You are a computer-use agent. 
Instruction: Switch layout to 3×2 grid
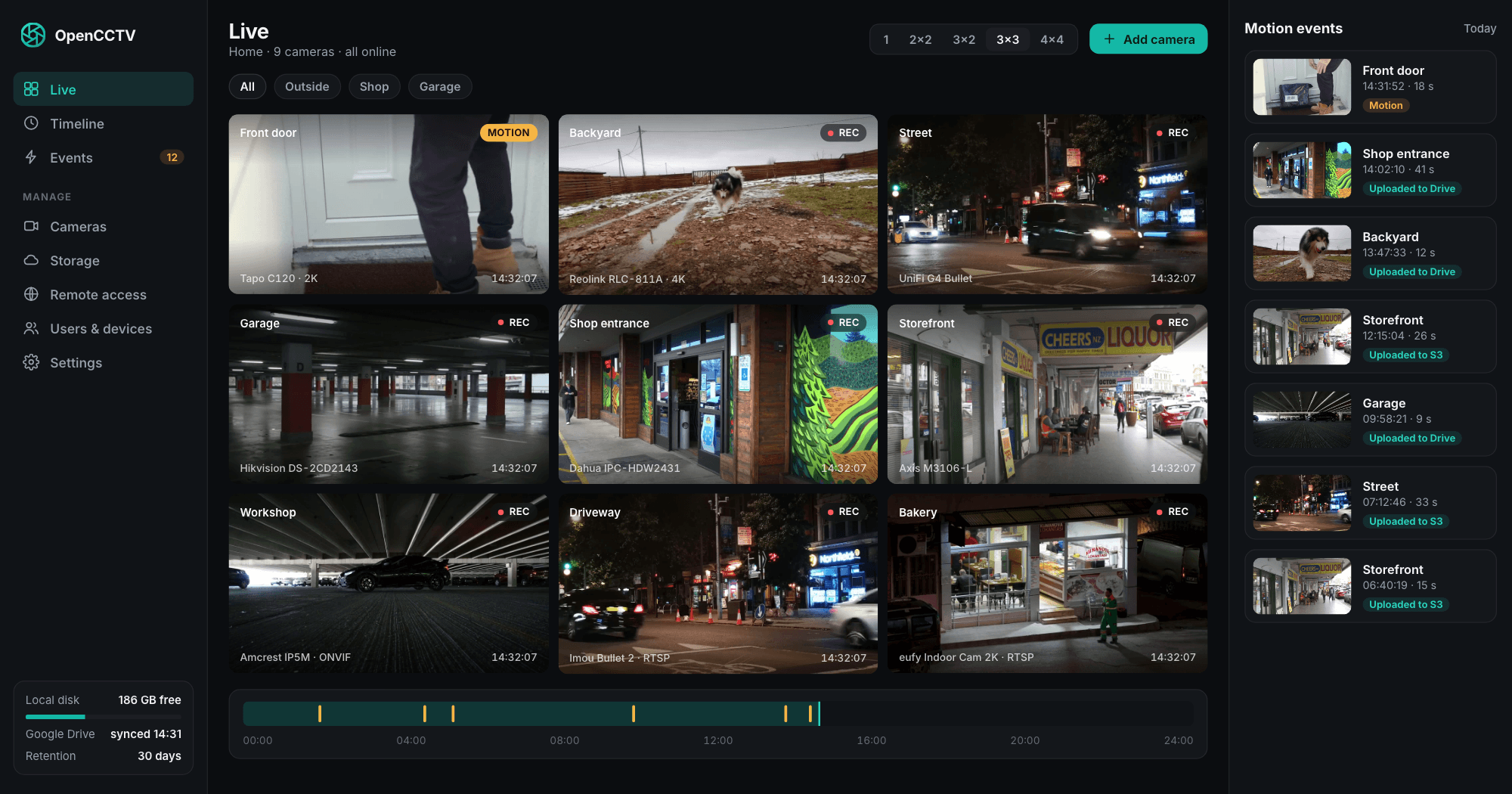pyautogui.click(x=964, y=39)
